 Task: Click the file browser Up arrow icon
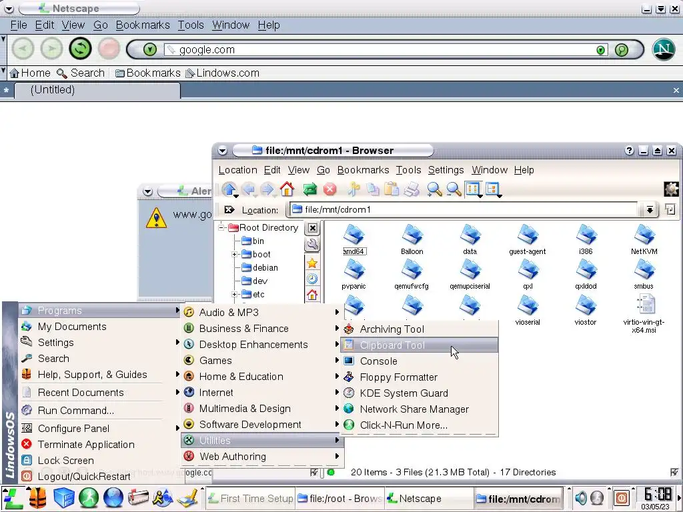click(x=229, y=189)
